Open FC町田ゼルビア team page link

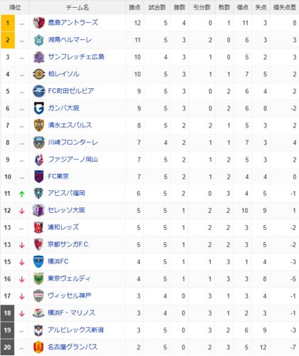[71, 91]
